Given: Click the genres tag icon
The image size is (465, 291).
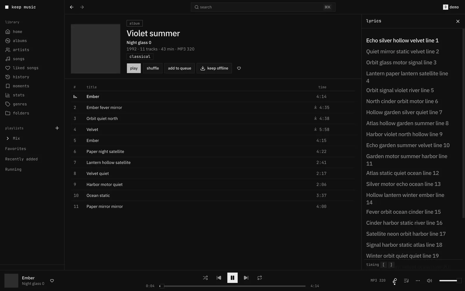Looking at the screenshot, I should [8, 104].
